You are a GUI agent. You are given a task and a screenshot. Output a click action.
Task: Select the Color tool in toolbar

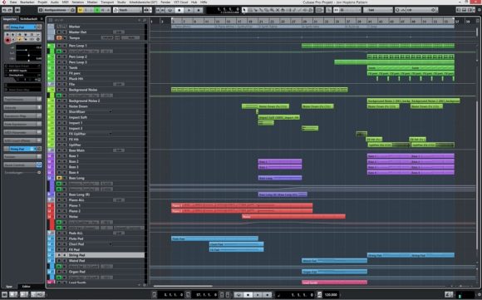point(311,10)
